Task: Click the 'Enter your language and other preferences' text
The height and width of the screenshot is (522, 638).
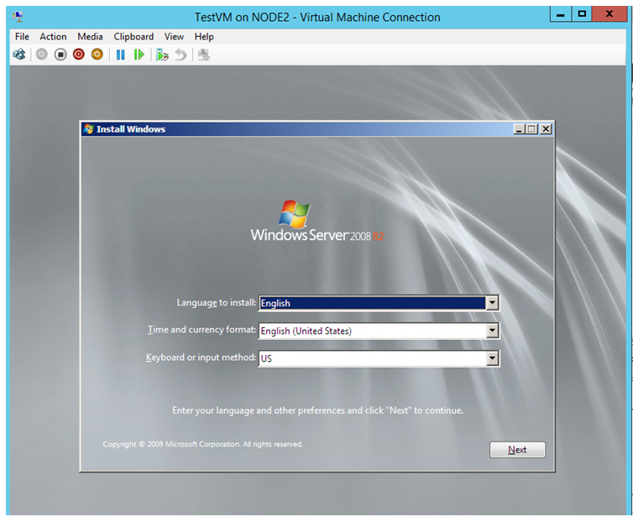Action: [318, 410]
